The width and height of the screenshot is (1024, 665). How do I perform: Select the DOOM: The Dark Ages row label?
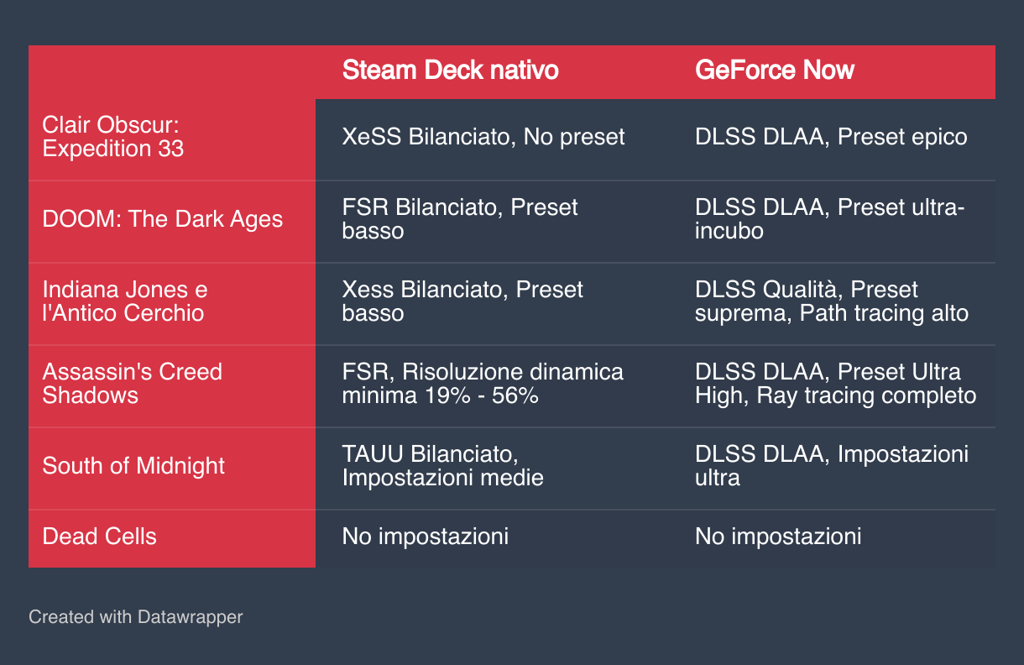[162, 219]
